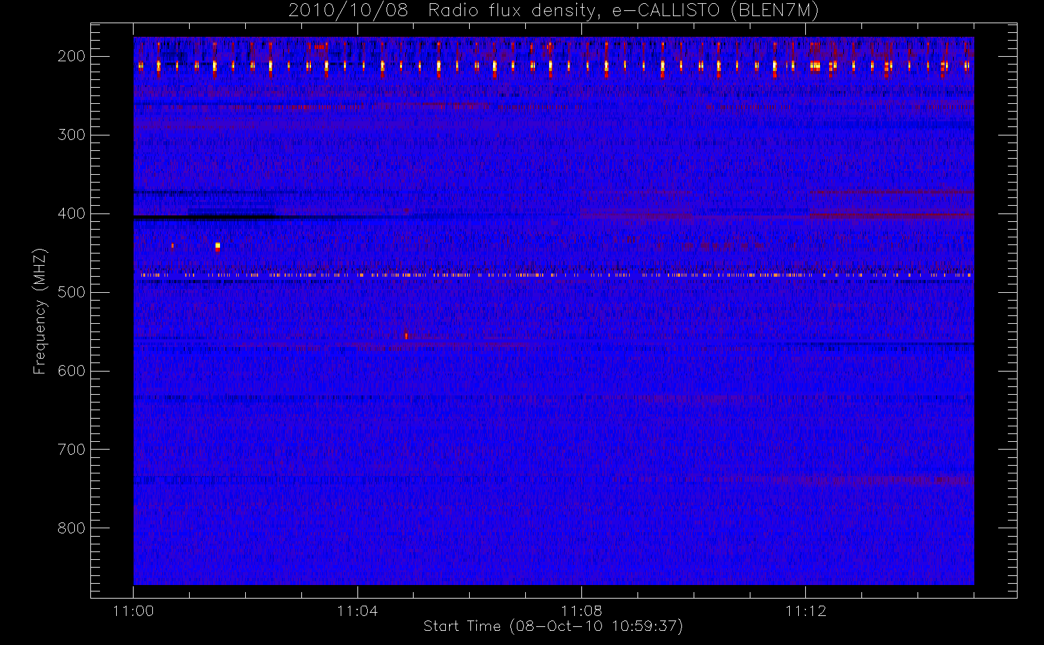Click the 11:04 time tick label
This screenshot has height=645, width=1044.
point(357,611)
